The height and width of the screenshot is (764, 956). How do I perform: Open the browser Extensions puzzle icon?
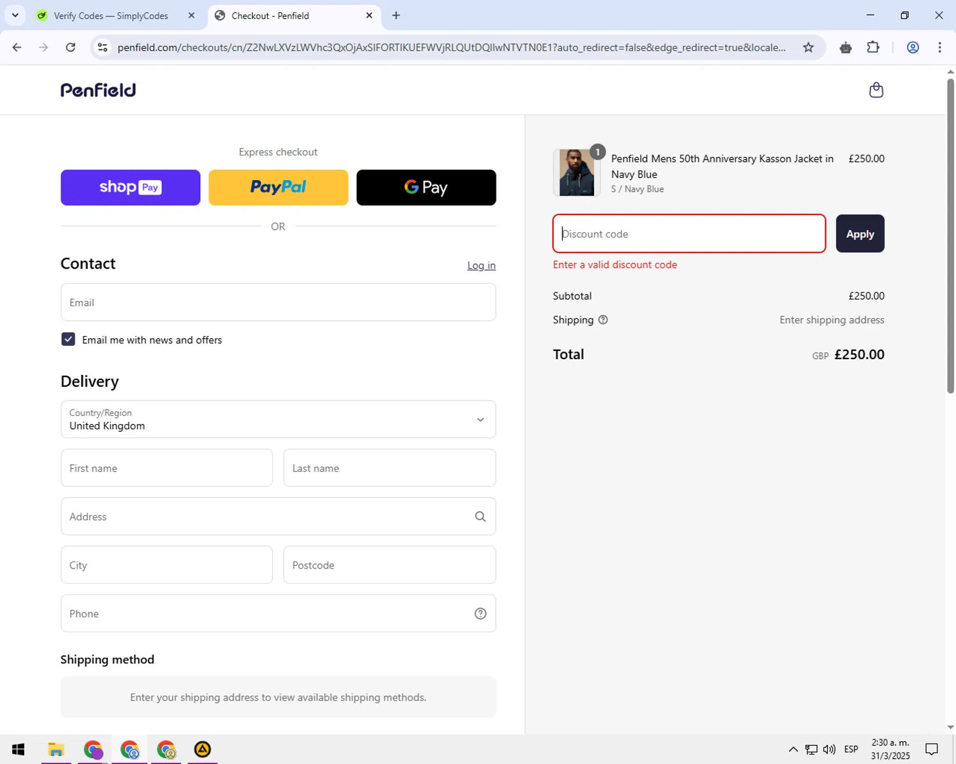[x=873, y=47]
